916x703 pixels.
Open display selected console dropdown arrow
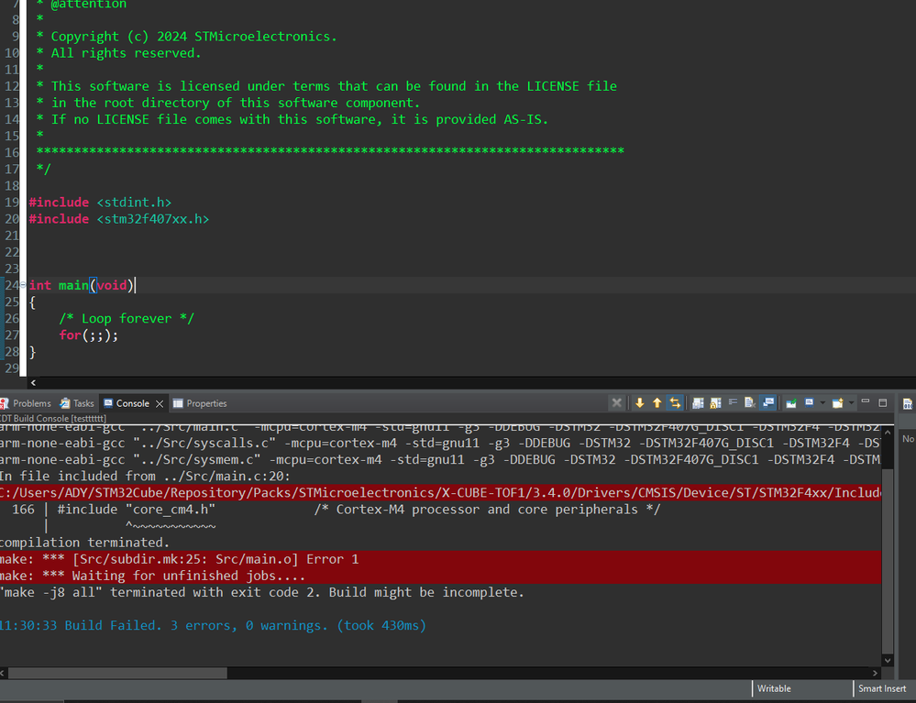tap(822, 403)
